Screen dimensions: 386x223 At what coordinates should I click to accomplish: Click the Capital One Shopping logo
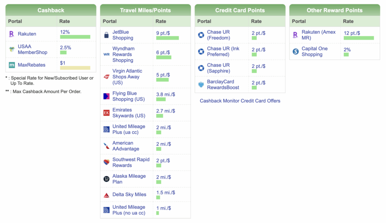295,51
